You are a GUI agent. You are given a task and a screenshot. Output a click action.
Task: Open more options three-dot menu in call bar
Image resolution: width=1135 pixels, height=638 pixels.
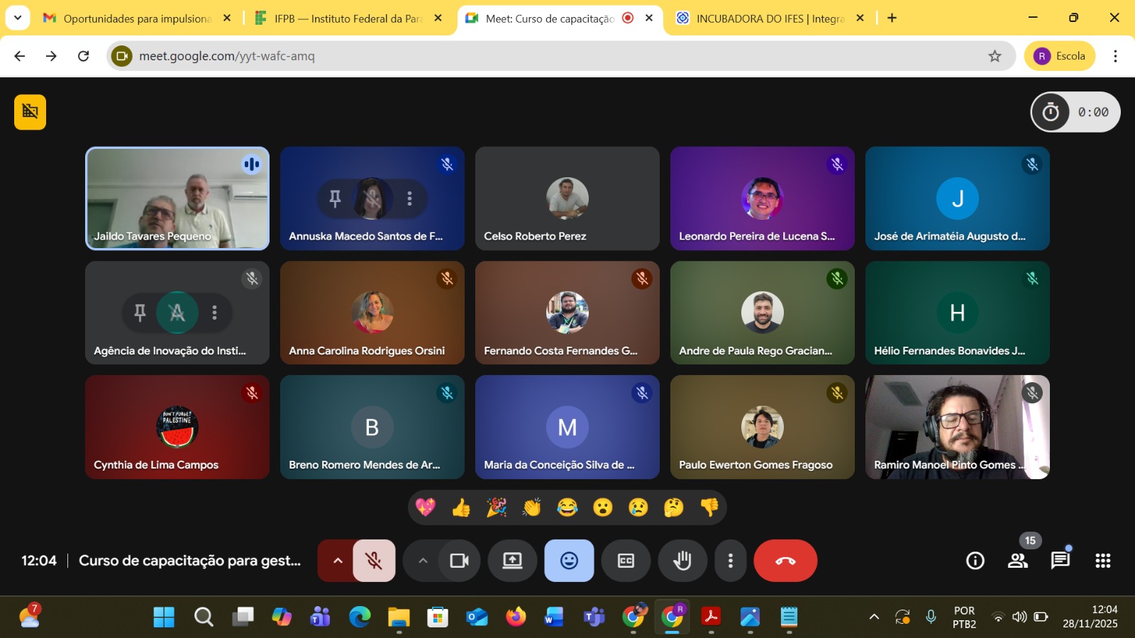(730, 561)
